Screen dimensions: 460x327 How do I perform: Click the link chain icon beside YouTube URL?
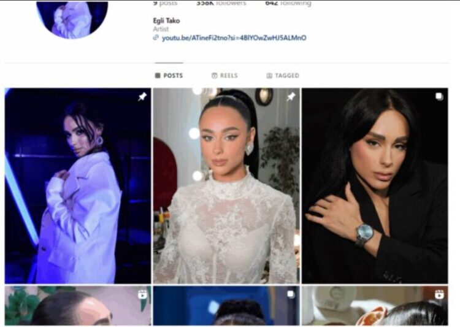[156, 37]
